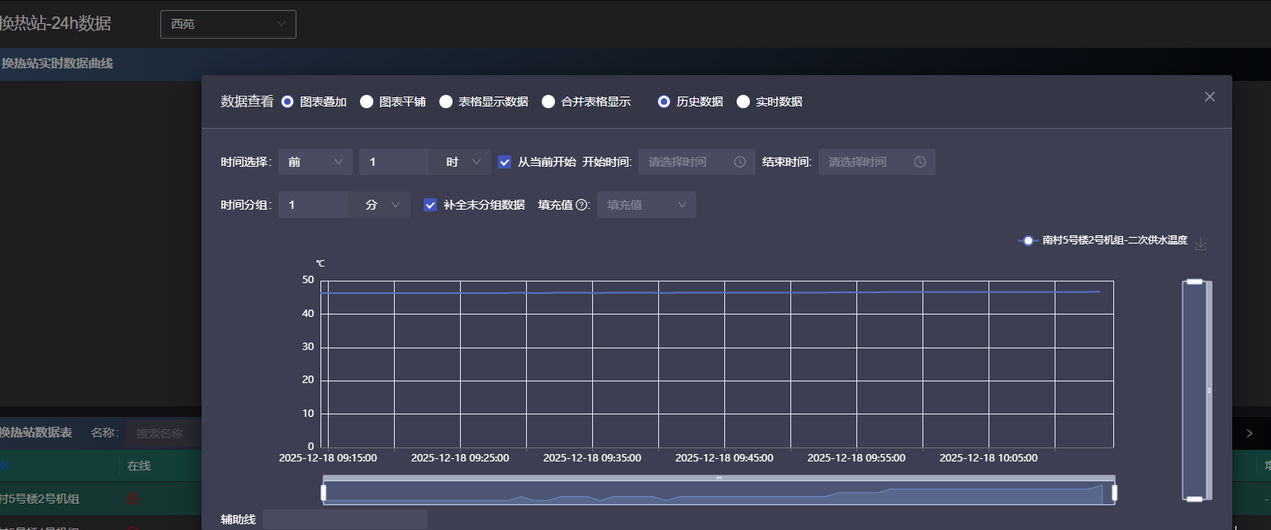Screen dimensions: 1271x530
Task: Click the help icon beside 填充值
Action: click(x=582, y=205)
